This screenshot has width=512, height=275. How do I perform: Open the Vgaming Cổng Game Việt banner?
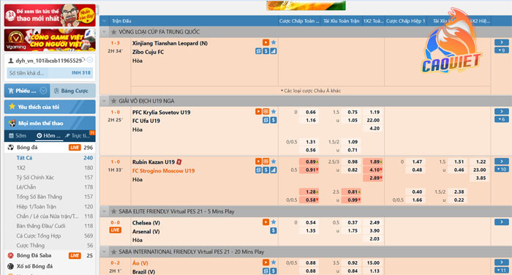(x=50, y=40)
